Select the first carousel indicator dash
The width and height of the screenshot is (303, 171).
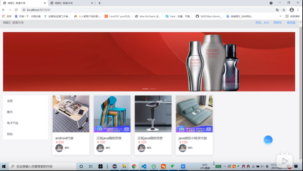pyautogui.click(x=145, y=89)
